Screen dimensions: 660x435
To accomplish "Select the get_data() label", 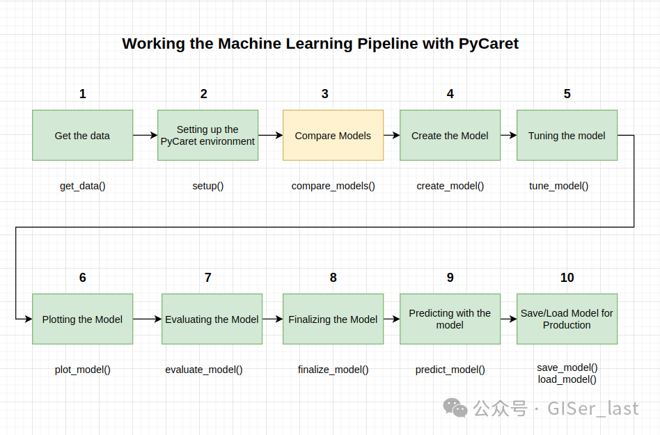I will click(82, 186).
